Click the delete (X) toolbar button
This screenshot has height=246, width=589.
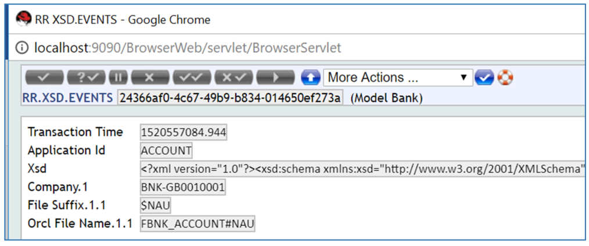[x=150, y=77]
